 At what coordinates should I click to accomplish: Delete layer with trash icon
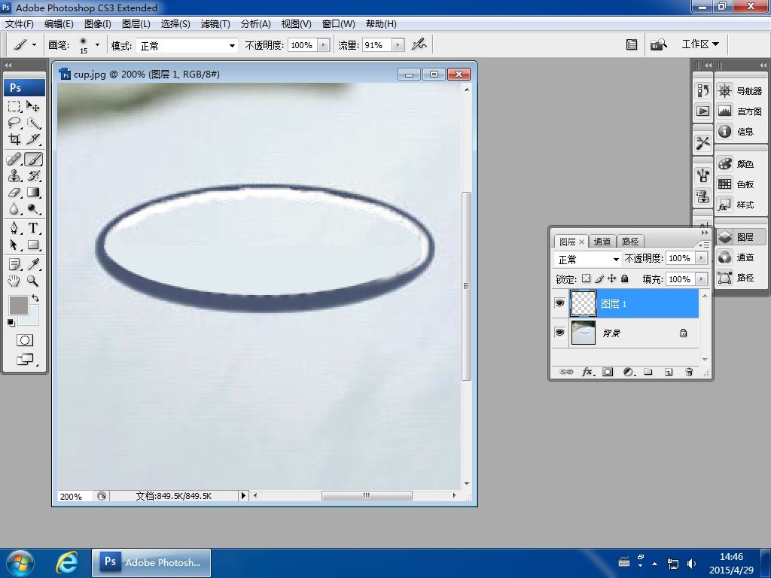[x=689, y=372]
